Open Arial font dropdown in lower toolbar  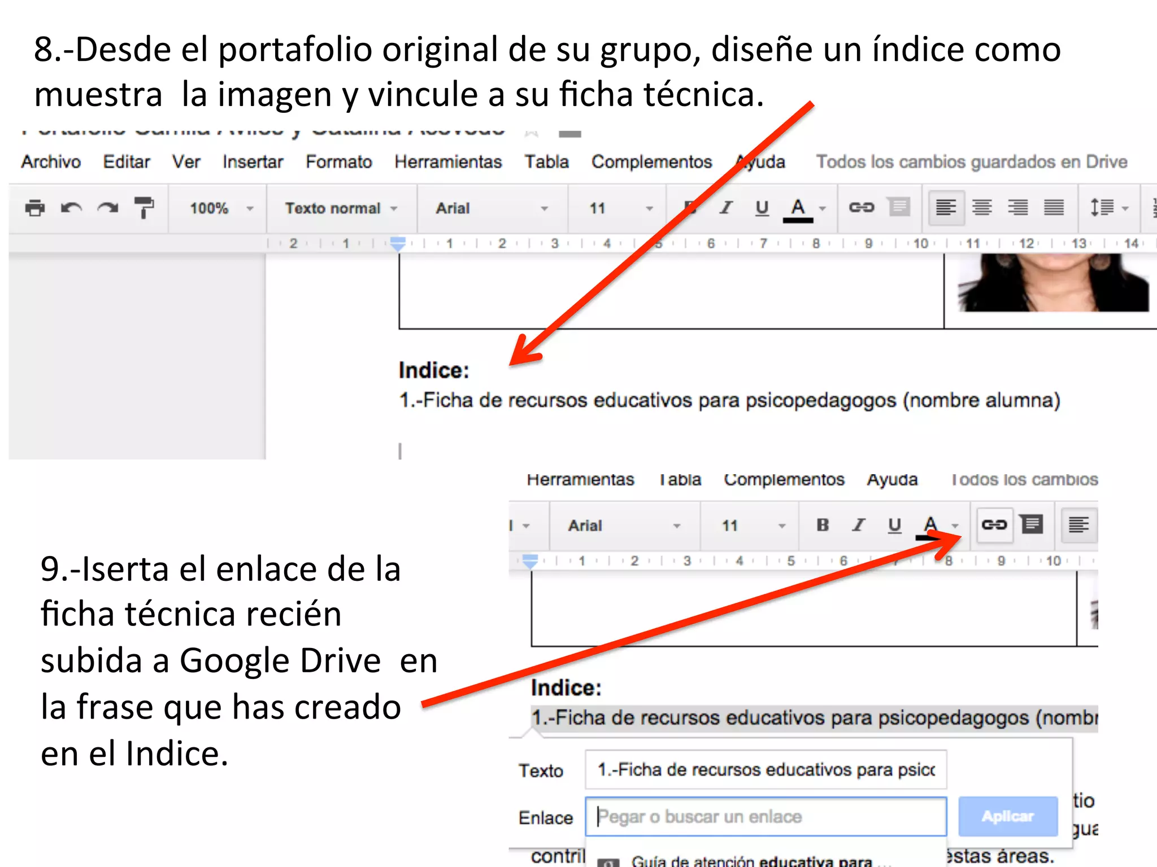[624, 526]
